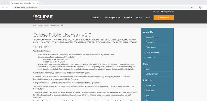Open the Chrome three-dot menu
The height and width of the screenshot is (101, 207).
click(x=204, y=7)
